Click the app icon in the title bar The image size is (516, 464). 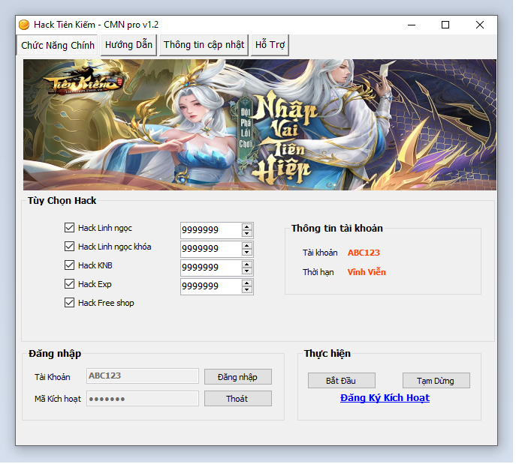24,25
